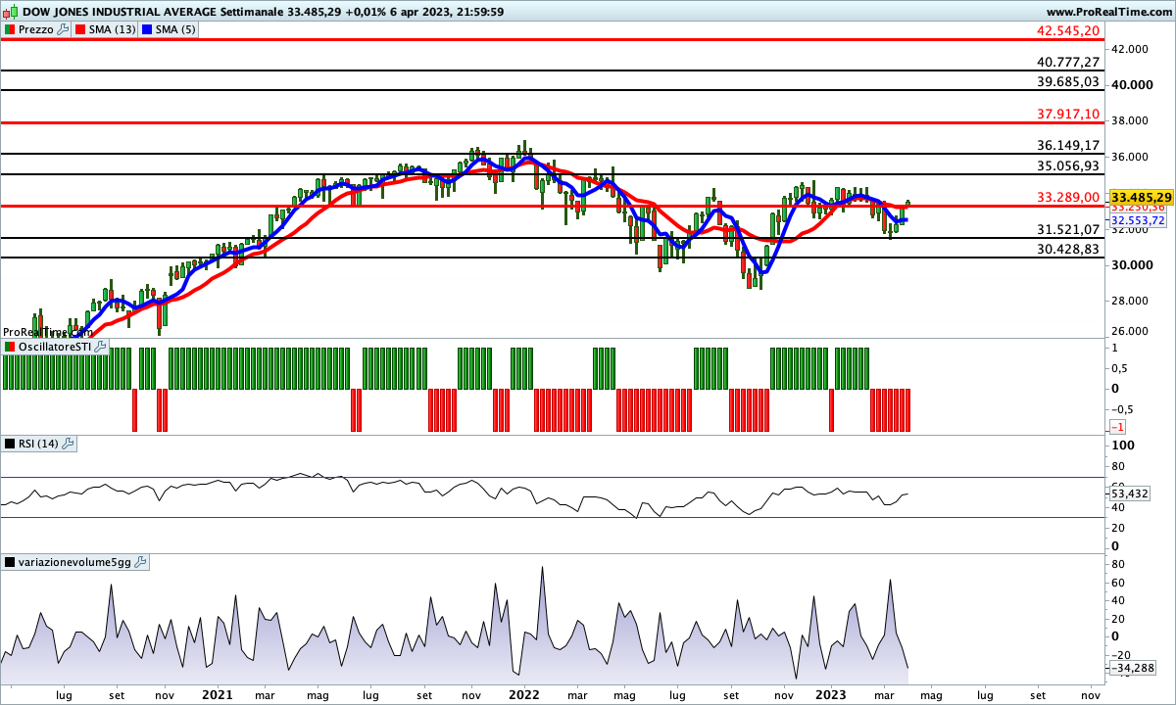Click the red SMA (13) color square
The width and height of the screenshot is (1176, 705).
tap(78, 29)
